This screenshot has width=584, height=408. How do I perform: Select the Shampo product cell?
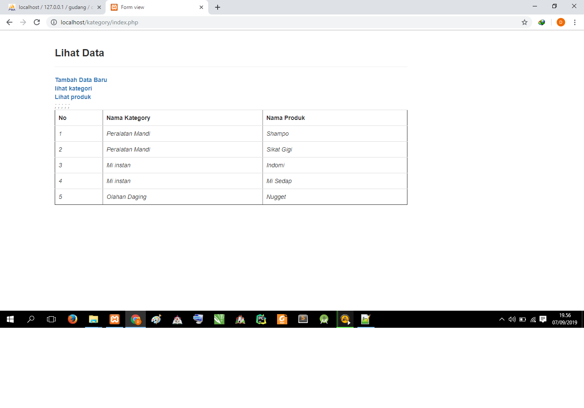click(x=335, y=134)
